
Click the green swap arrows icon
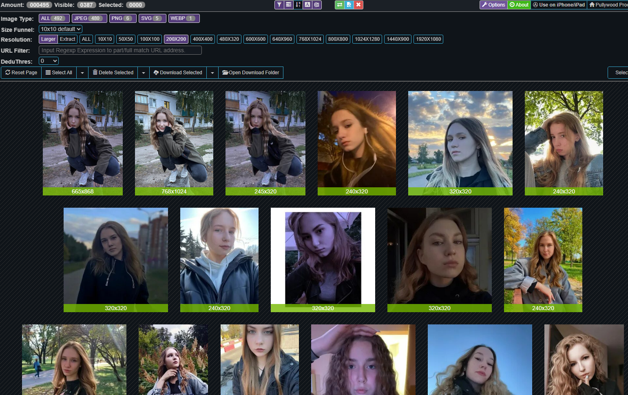click(339, 5)
